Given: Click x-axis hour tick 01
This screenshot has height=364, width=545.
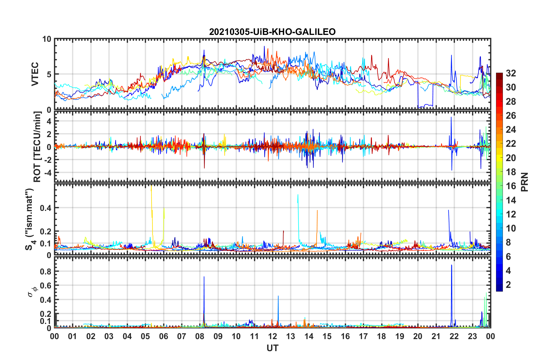Looking at the screenshot, I should (72, 336).
